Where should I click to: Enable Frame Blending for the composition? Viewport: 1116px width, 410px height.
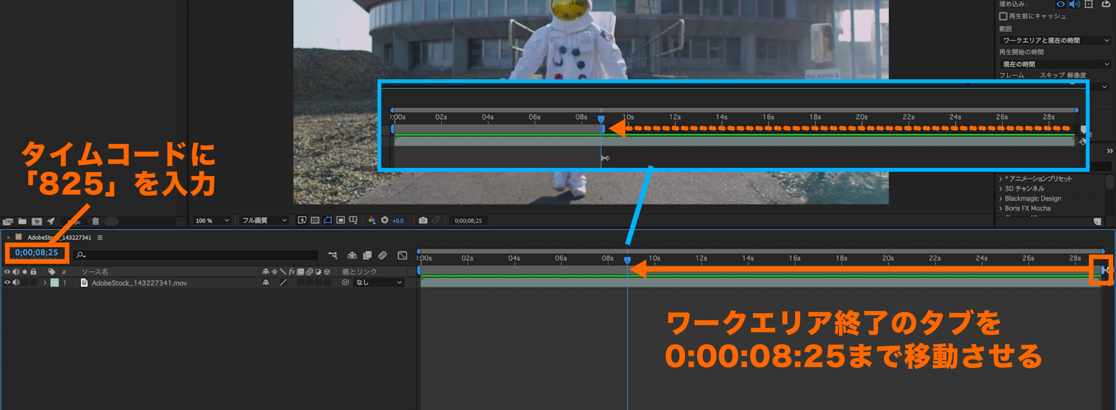pyautogui.click(x=367, y=255)
